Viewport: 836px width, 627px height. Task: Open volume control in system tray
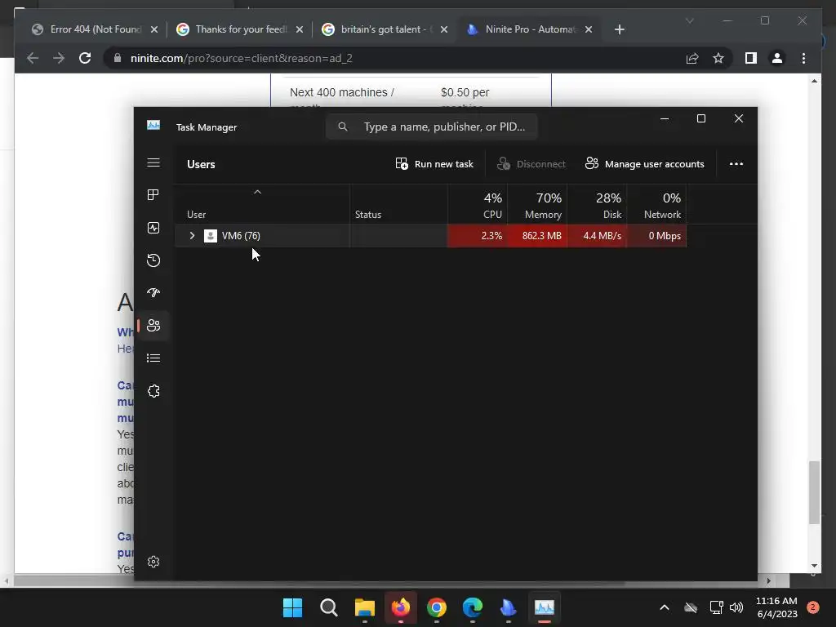736,607
